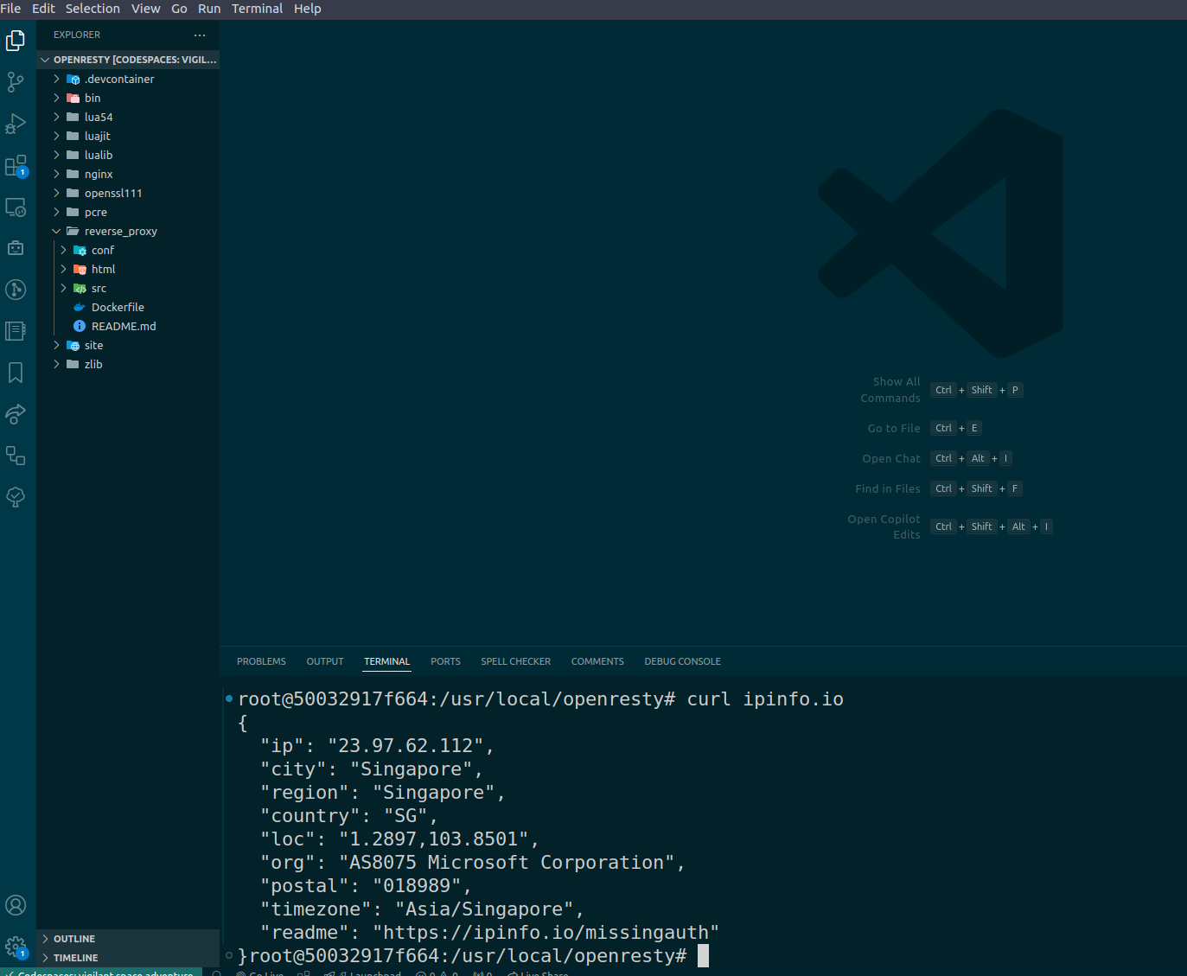This screenshot has height=976, width=1187.
Task: Expand the .devcontainer folder chevron
Action: [x=56, y=79]
